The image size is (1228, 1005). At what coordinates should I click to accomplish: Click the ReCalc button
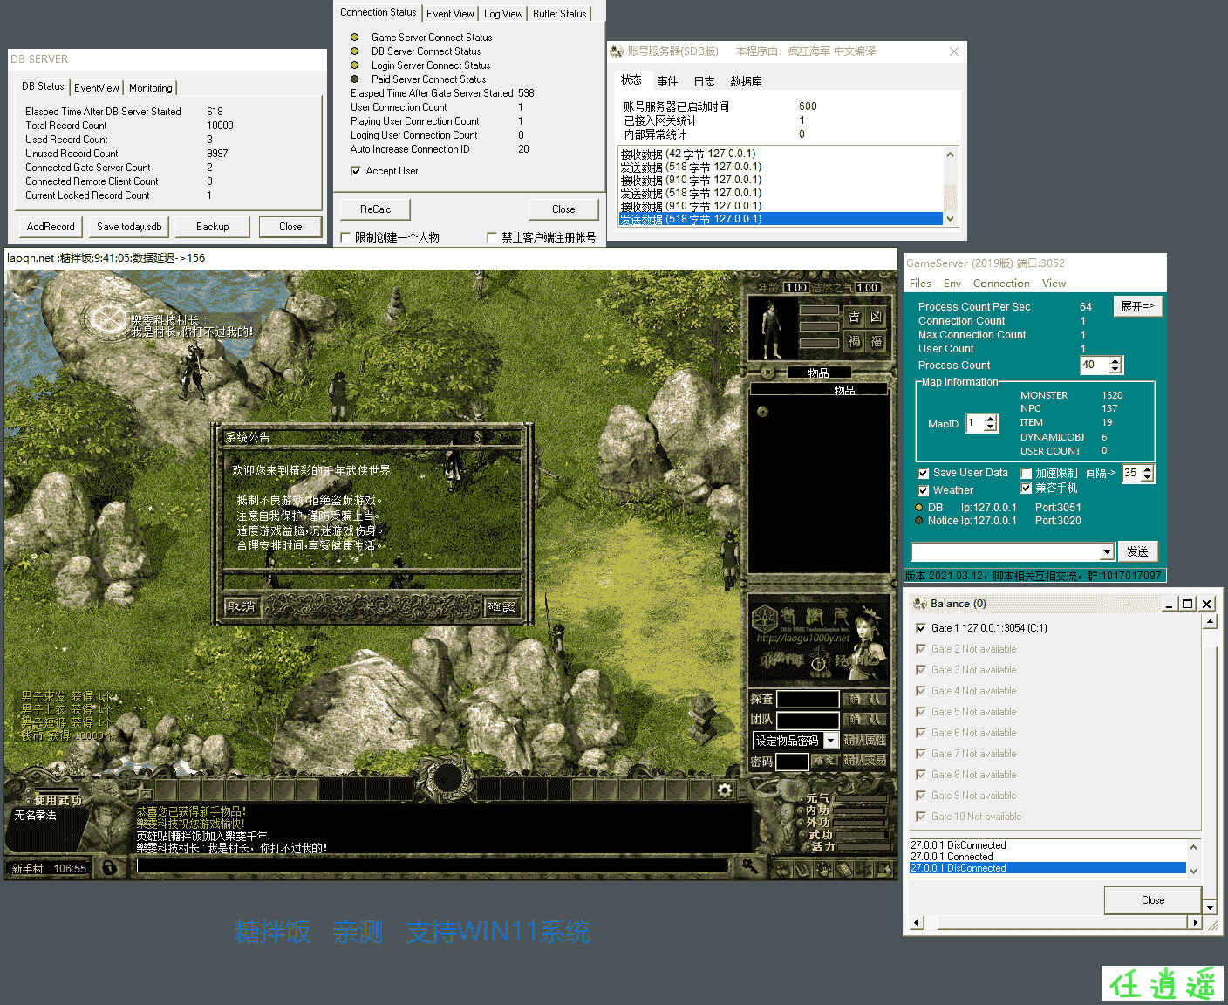(x=375, y=209)
